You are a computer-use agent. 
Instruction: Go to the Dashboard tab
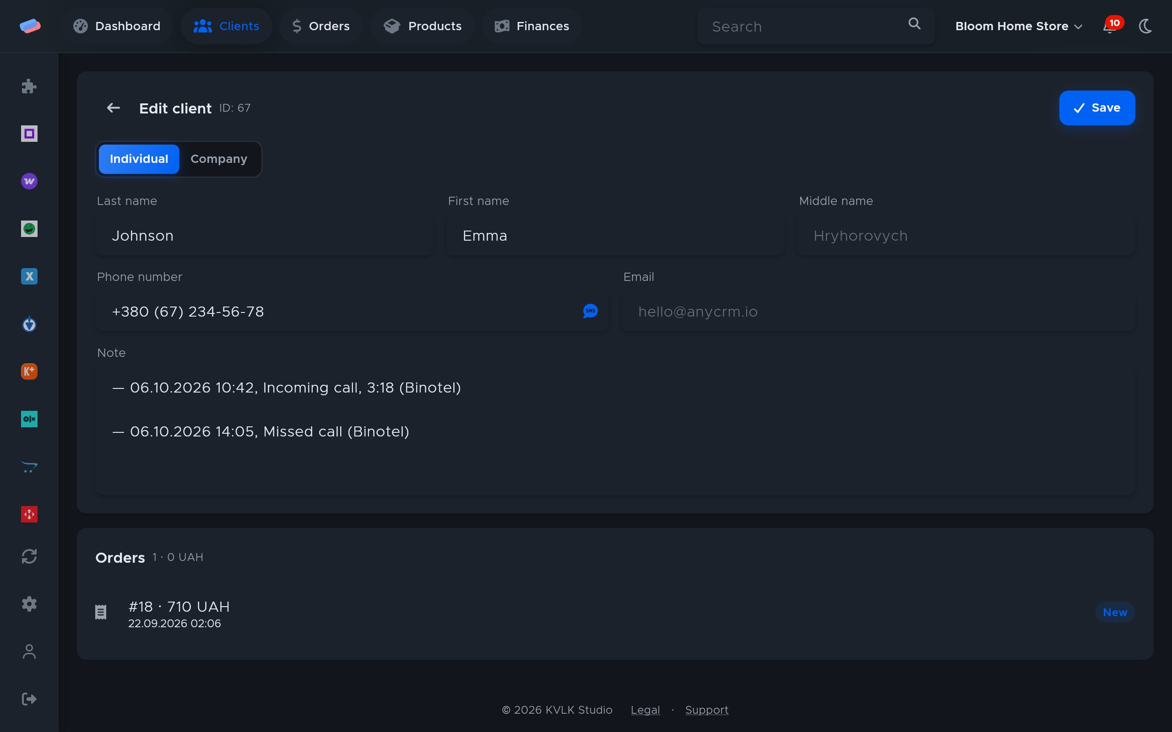117,26
